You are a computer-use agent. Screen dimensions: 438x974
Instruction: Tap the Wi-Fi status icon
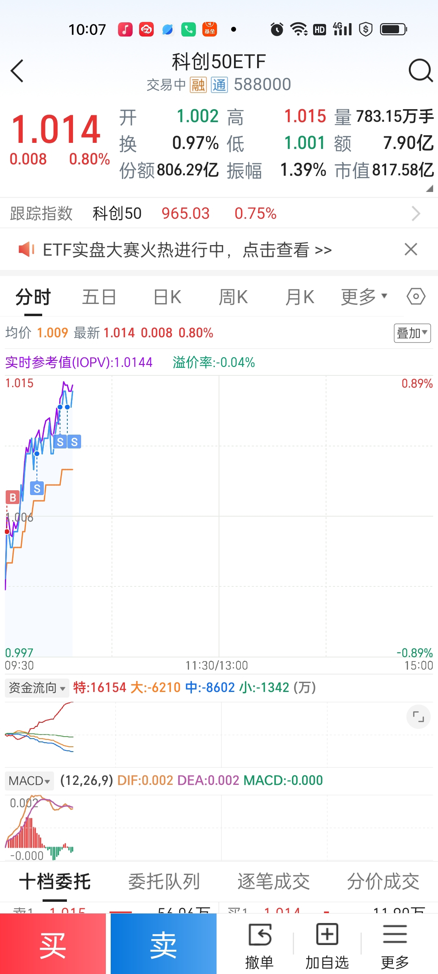pos(299,29)
